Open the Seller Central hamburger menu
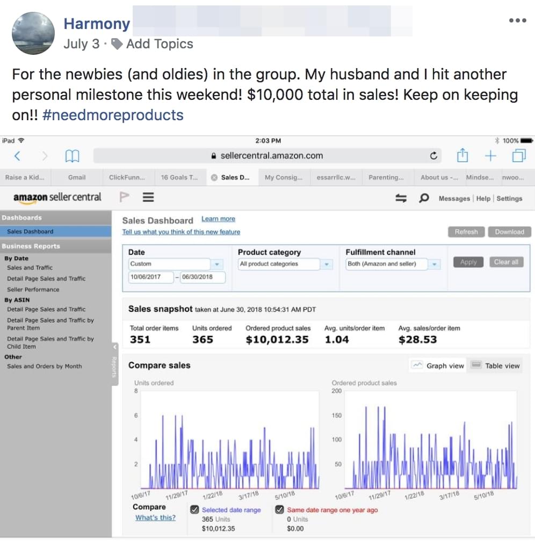The image size is (535, 541). point(148,198)
